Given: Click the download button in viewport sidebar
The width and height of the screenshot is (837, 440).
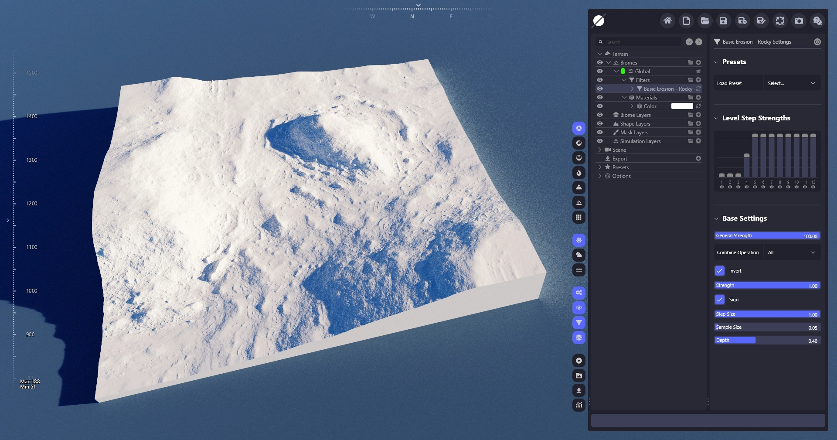Looking at the screenshot, I should (578, 390).
